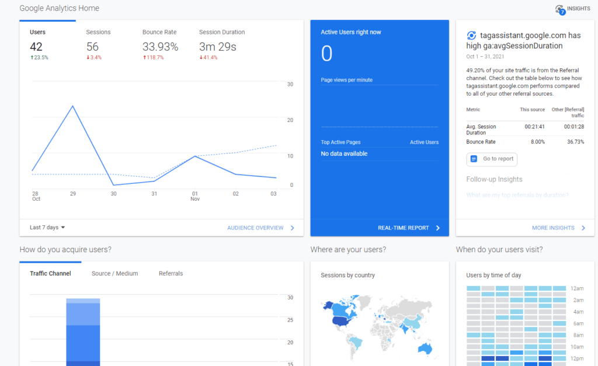598x366 pixels.
Task: Click the Go to report document icon
Action: pos(474,159)
